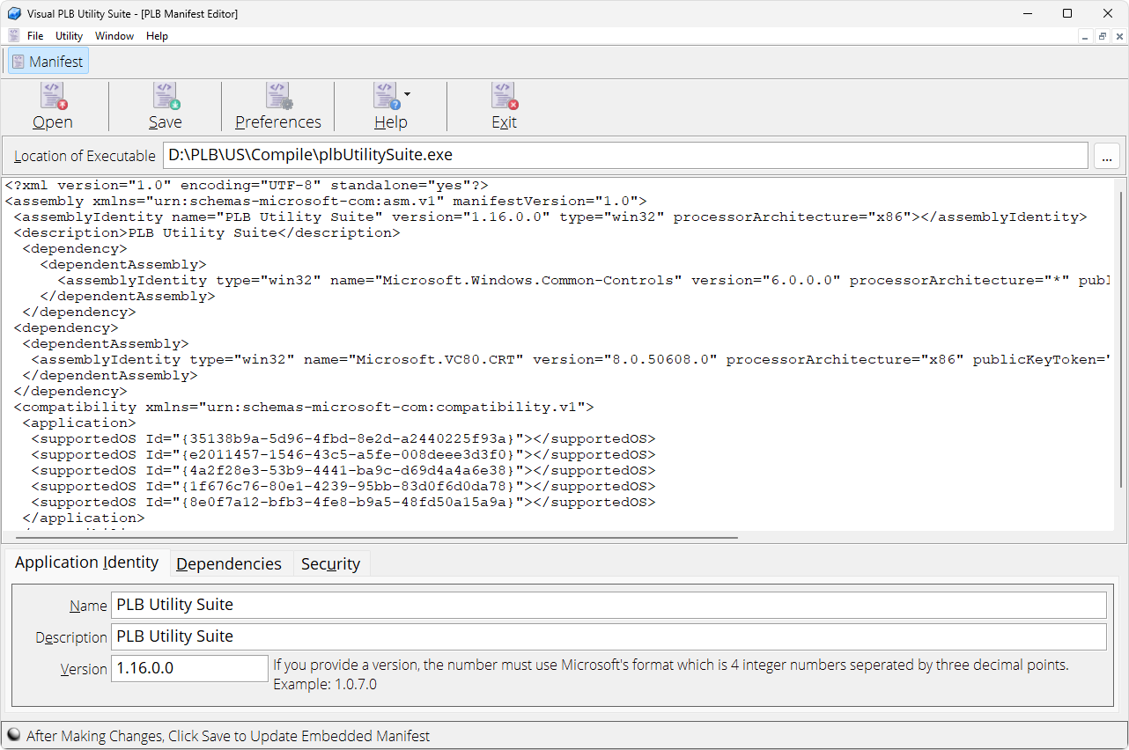This screenshot has height=750, width=1129.
Task: Open the File menu
Action: point(35,36)
